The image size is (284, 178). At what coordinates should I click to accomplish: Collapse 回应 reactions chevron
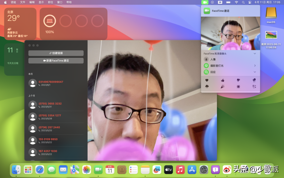[x=255, y=72]
